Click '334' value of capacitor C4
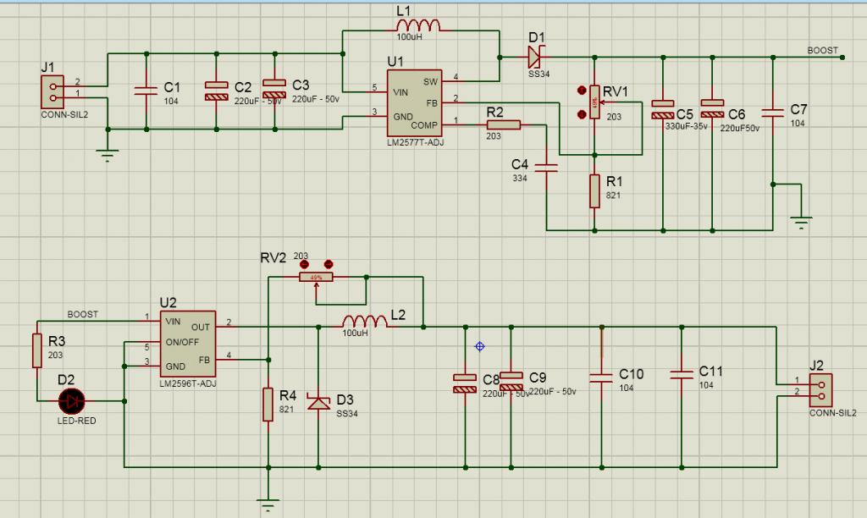The image size is (867, 518). pos(520,178)
